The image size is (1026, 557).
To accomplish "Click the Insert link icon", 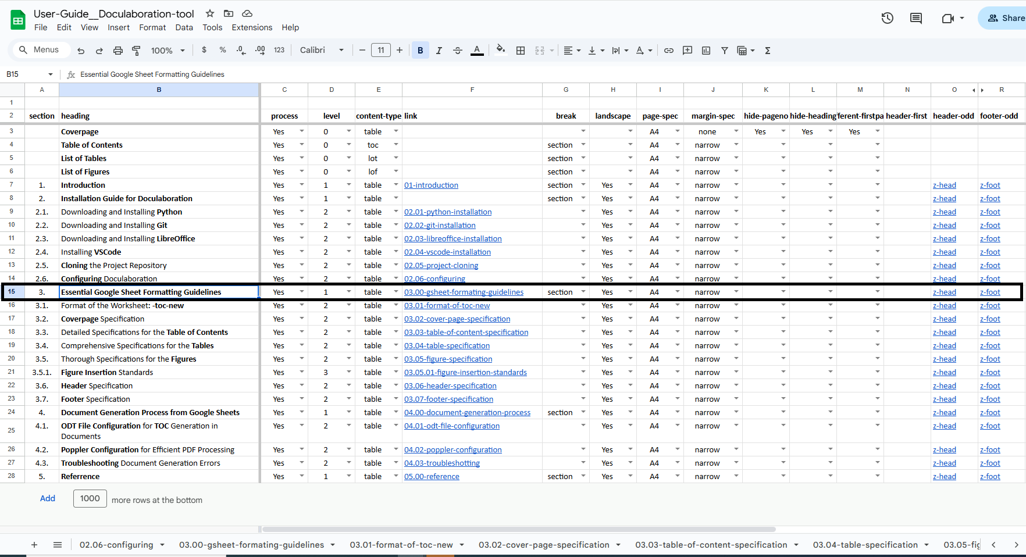I will [669, 51].
